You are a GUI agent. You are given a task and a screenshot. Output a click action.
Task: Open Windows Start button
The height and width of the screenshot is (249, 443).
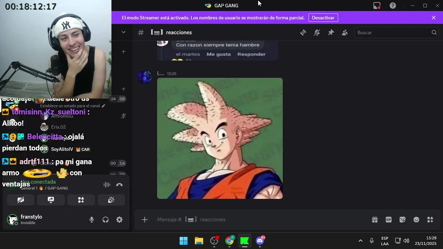click(184, 241)
